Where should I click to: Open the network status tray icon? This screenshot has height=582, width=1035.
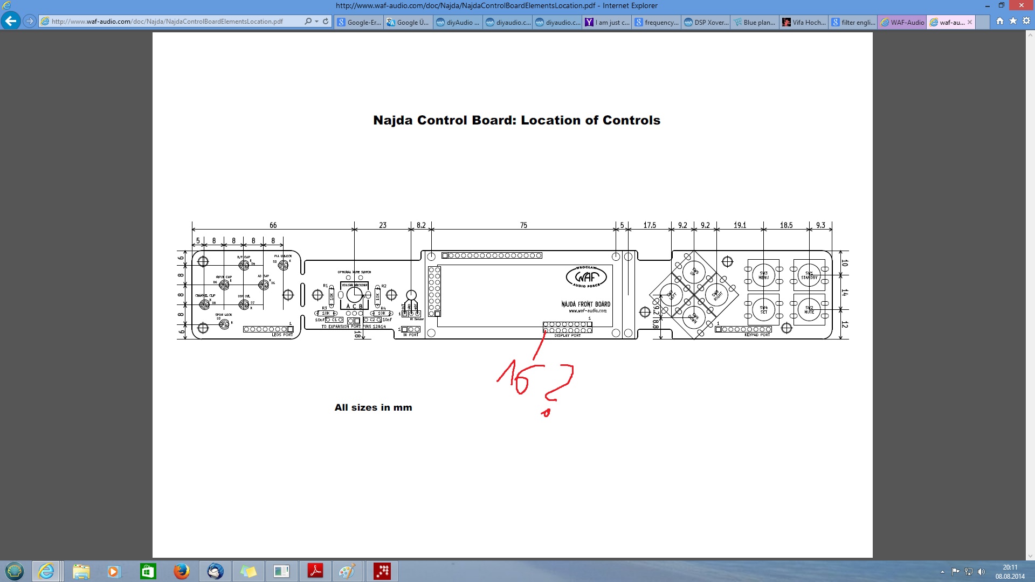pos(969,572)
